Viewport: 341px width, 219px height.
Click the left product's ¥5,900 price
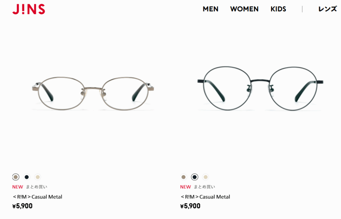click(22, 206)
